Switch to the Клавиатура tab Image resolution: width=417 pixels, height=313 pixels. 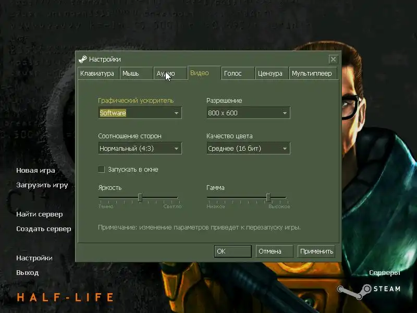99,74
